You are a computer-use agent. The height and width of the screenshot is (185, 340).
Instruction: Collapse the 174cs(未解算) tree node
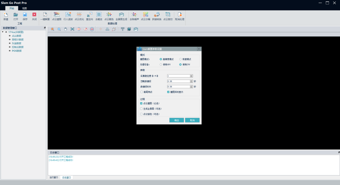3,32
